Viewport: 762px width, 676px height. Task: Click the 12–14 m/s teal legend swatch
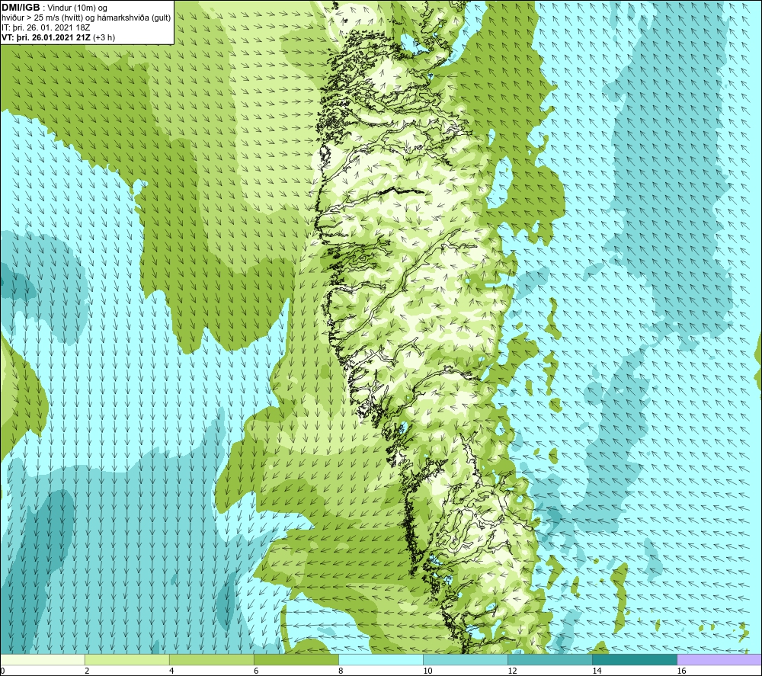549,660
